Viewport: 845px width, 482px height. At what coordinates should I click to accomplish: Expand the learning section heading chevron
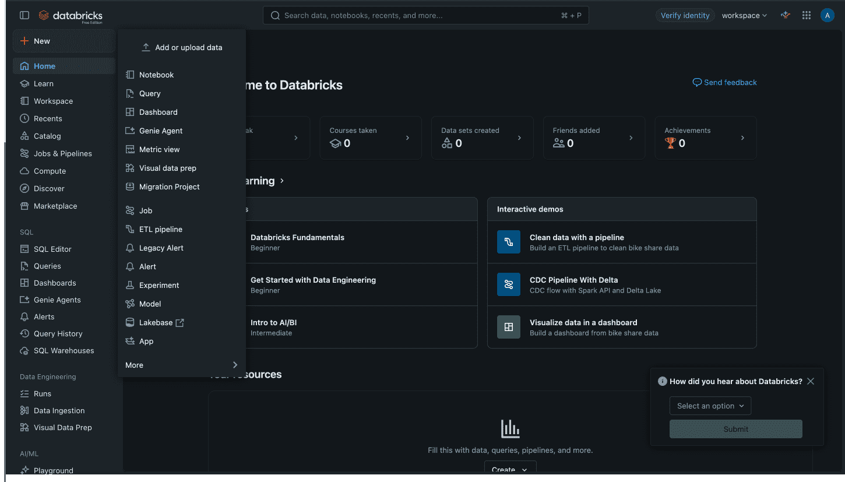pyautogui.click(x=282, y=181)
